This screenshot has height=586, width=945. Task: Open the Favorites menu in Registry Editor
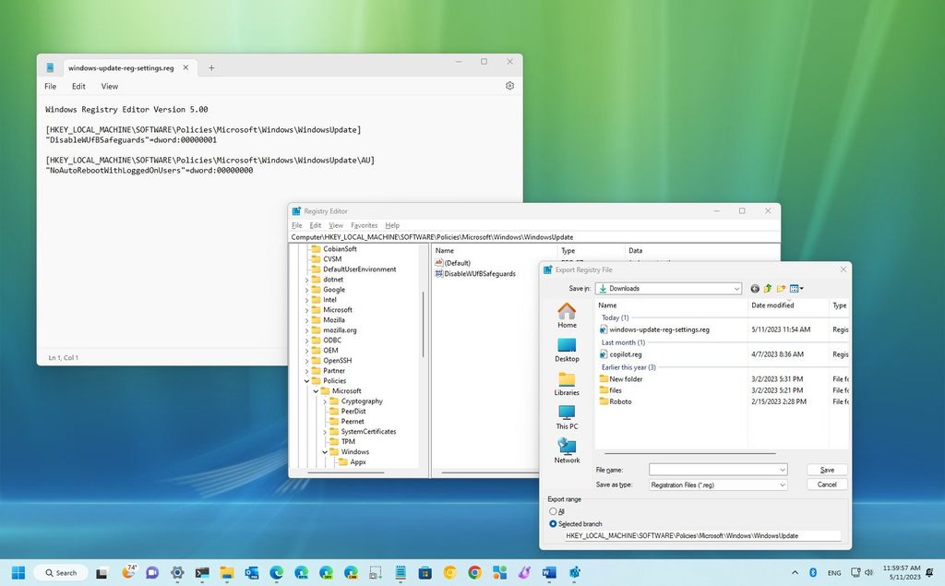364,224
